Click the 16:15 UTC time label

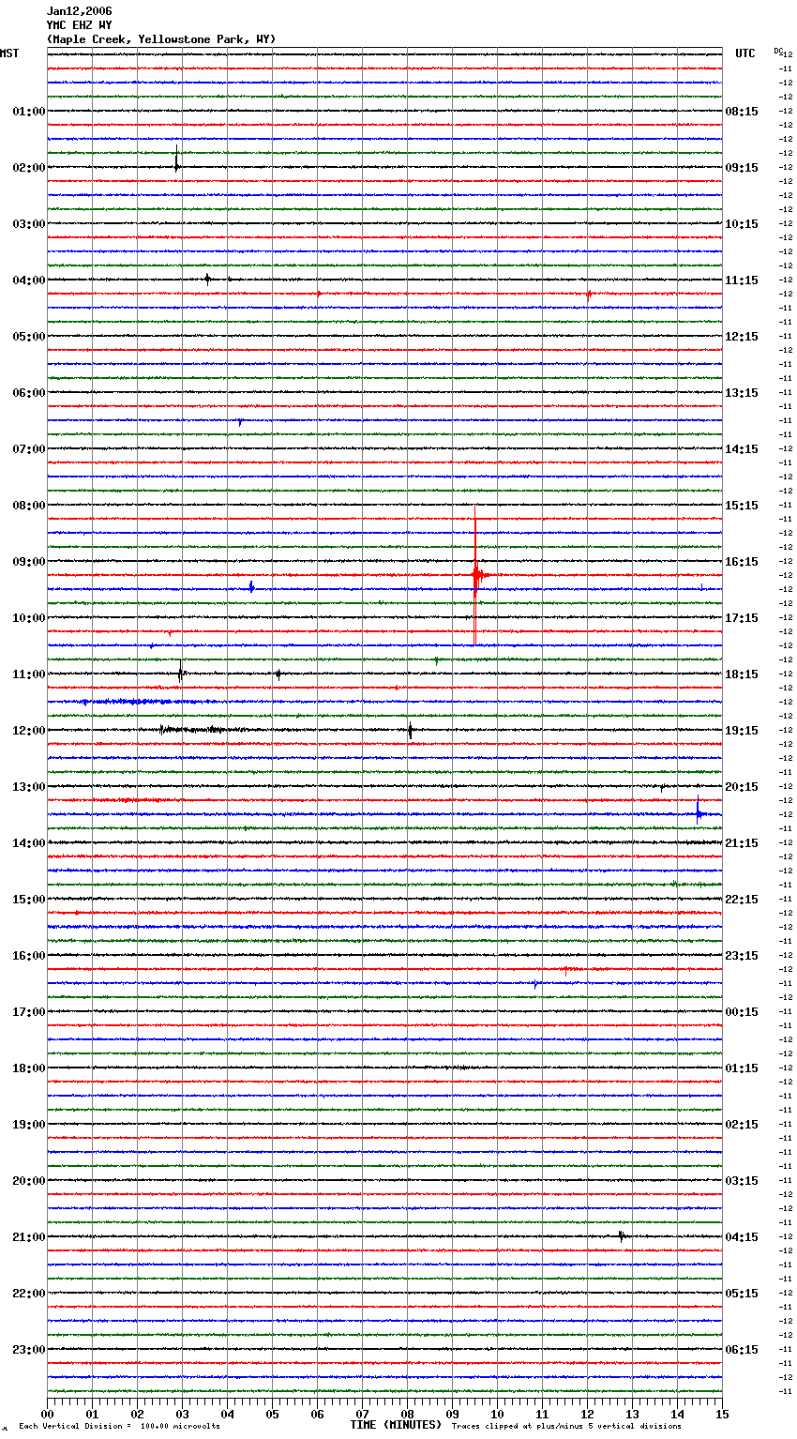coord(742,562)
